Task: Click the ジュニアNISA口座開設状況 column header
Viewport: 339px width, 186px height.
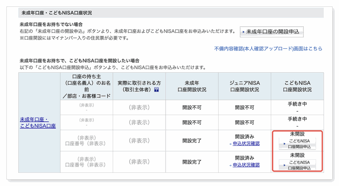Action: click(245, 86)
